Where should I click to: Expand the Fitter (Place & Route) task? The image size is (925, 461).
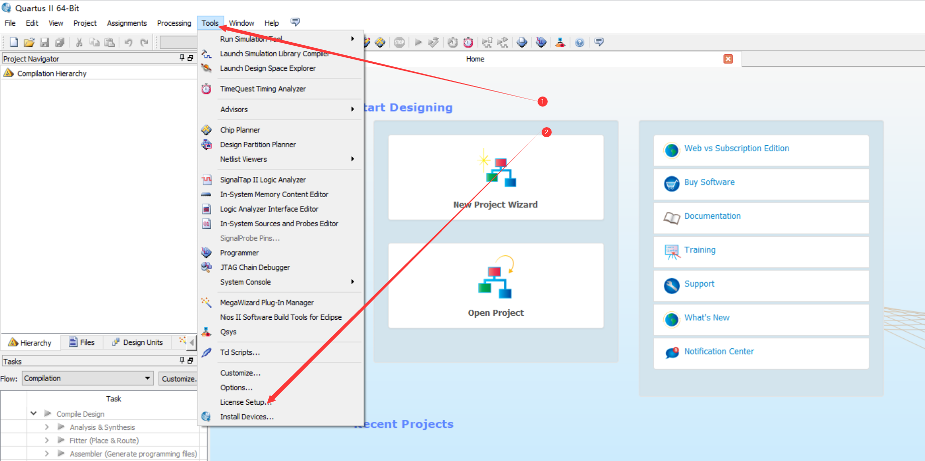click(47, 440)
